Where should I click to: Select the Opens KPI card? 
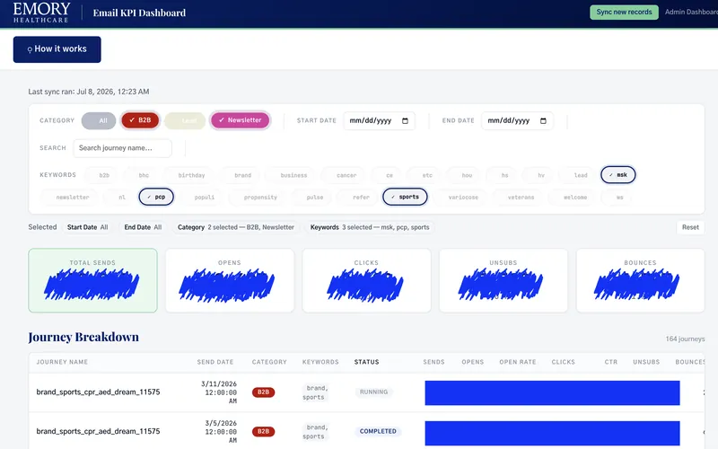(x=230, y=280)
